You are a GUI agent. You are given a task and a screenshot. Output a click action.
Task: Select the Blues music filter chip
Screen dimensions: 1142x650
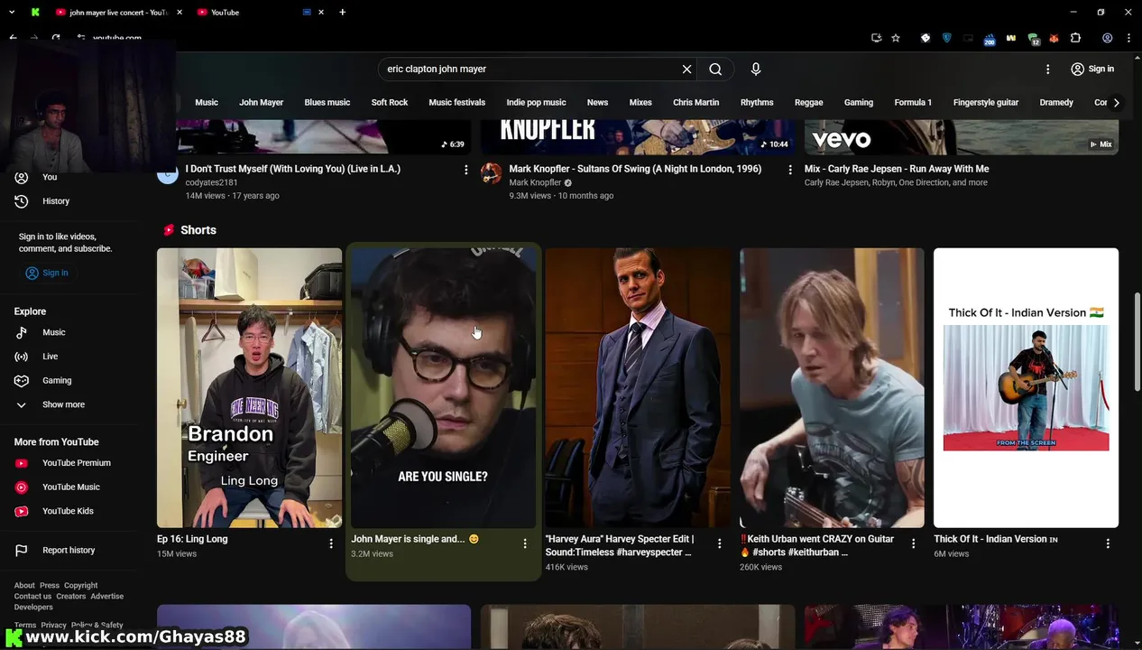[x=327, y=102]
